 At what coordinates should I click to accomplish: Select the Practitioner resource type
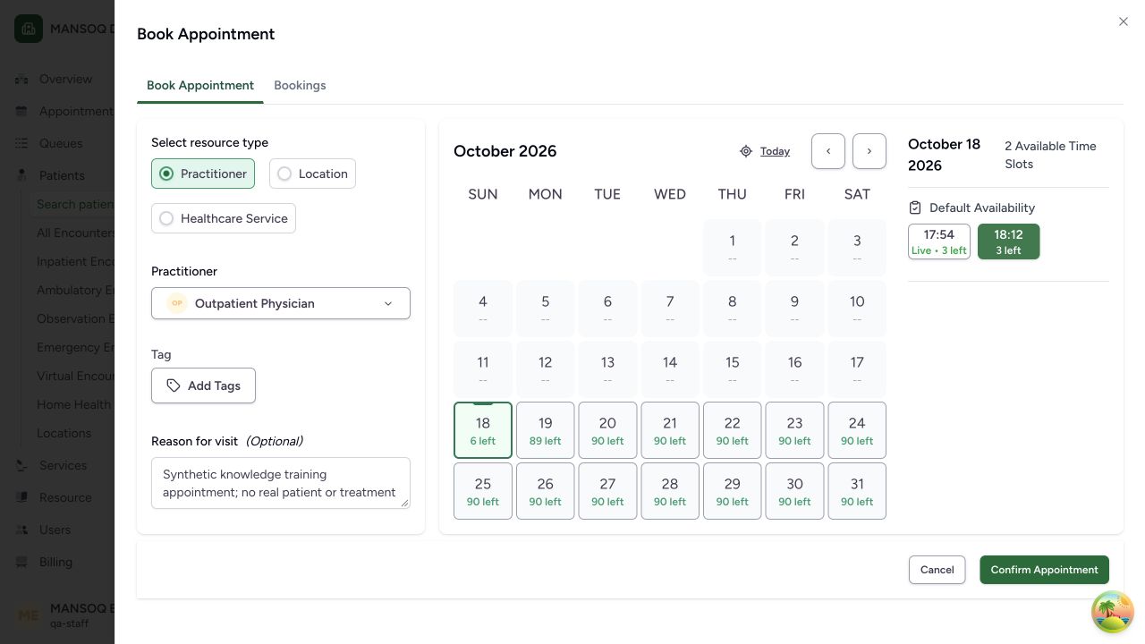[x=203, y=174]
